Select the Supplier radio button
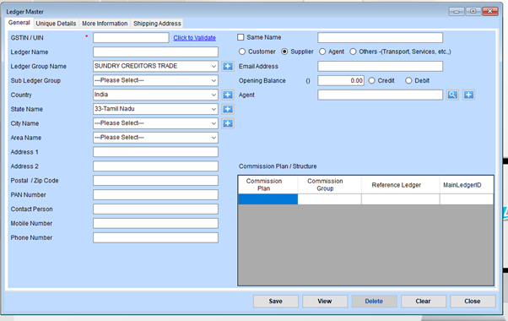This screenshot has width=508, height=321. [284, 52]
